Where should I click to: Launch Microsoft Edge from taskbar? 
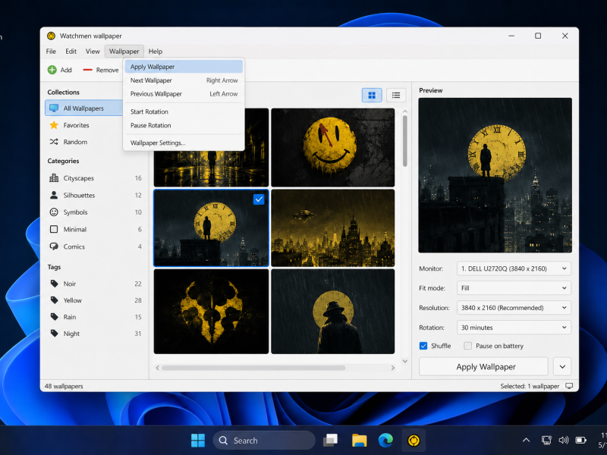coord(385,441)
